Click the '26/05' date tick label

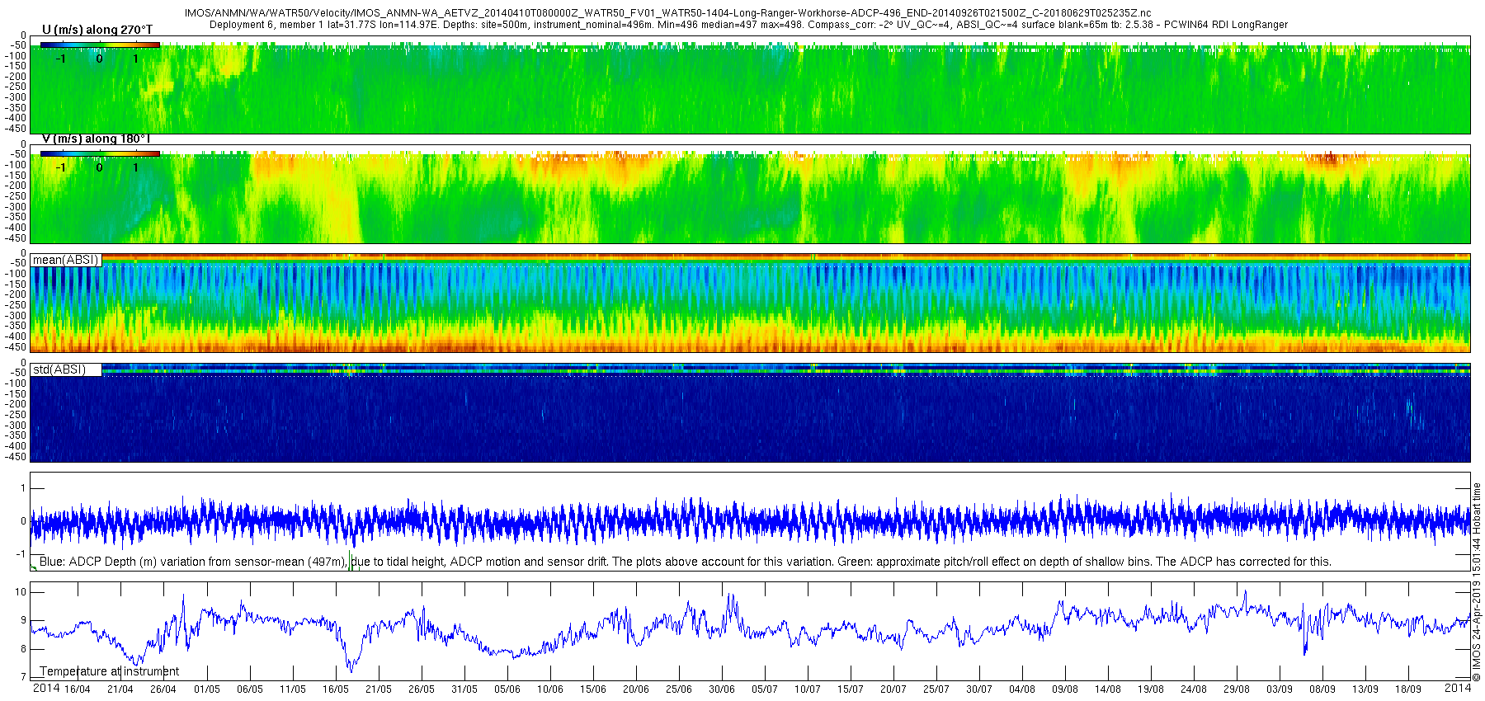point(421,689)
